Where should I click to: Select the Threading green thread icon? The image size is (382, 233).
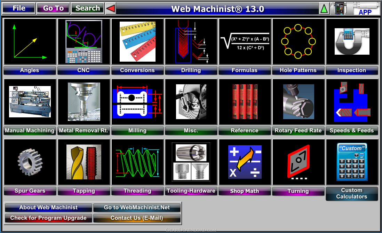tap(137, 162)
